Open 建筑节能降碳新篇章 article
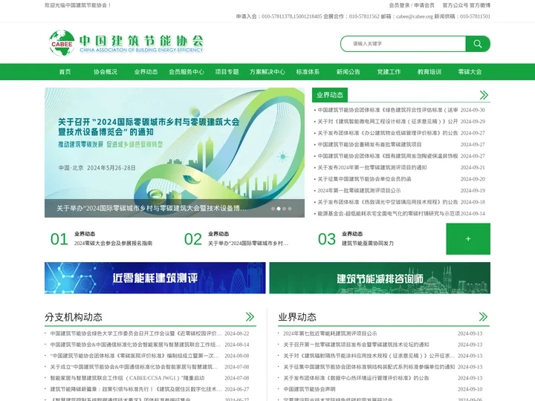Viewport: 535px width, 401px height. click(x=136, y=389)
